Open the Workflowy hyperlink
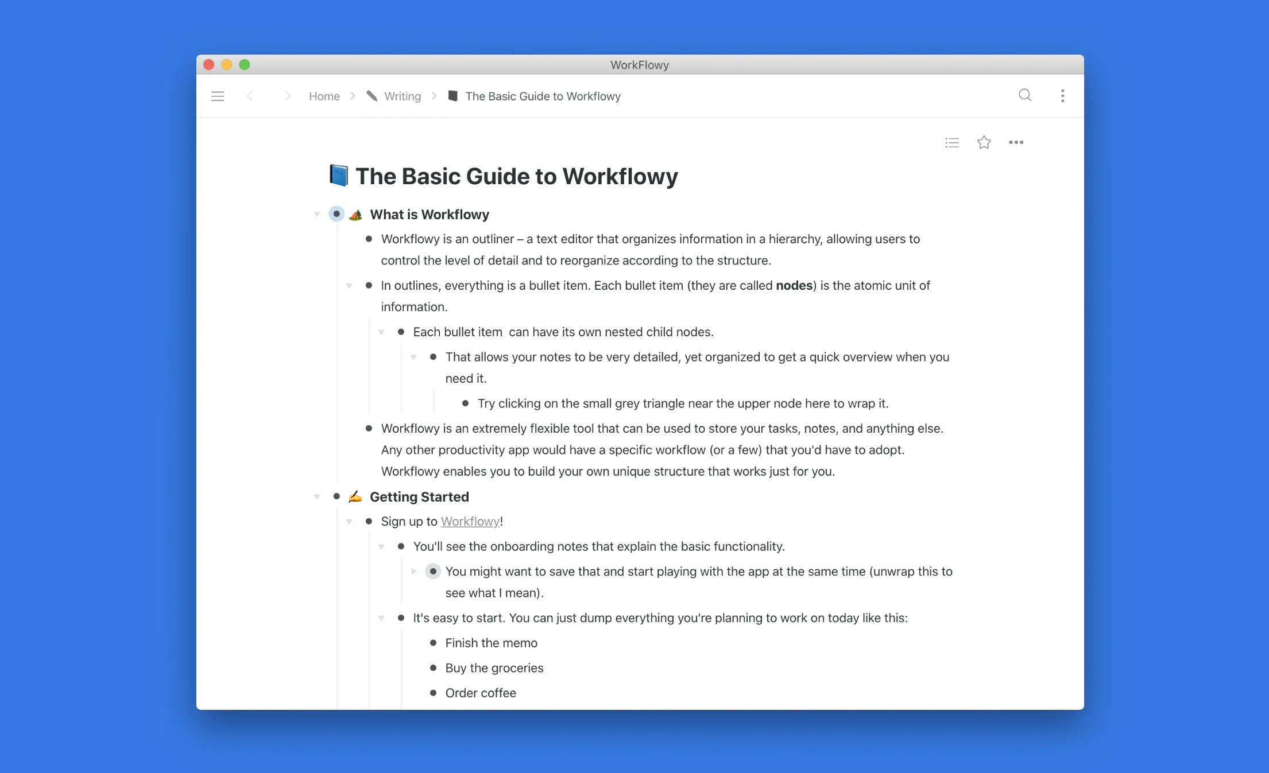 point(470,522)
